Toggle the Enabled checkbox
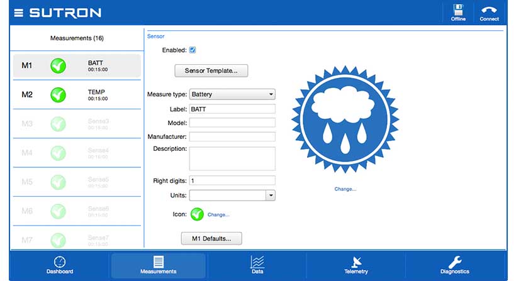The height and width of the screenshot is (281, 516). point(193,50)
